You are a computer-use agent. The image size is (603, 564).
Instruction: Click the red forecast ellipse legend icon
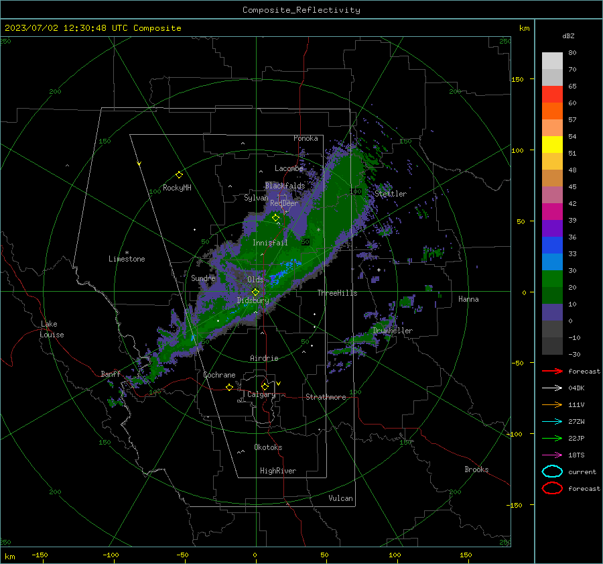point(552,488)
